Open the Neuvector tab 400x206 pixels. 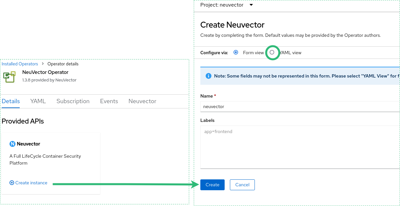click(x=142, y=101)
